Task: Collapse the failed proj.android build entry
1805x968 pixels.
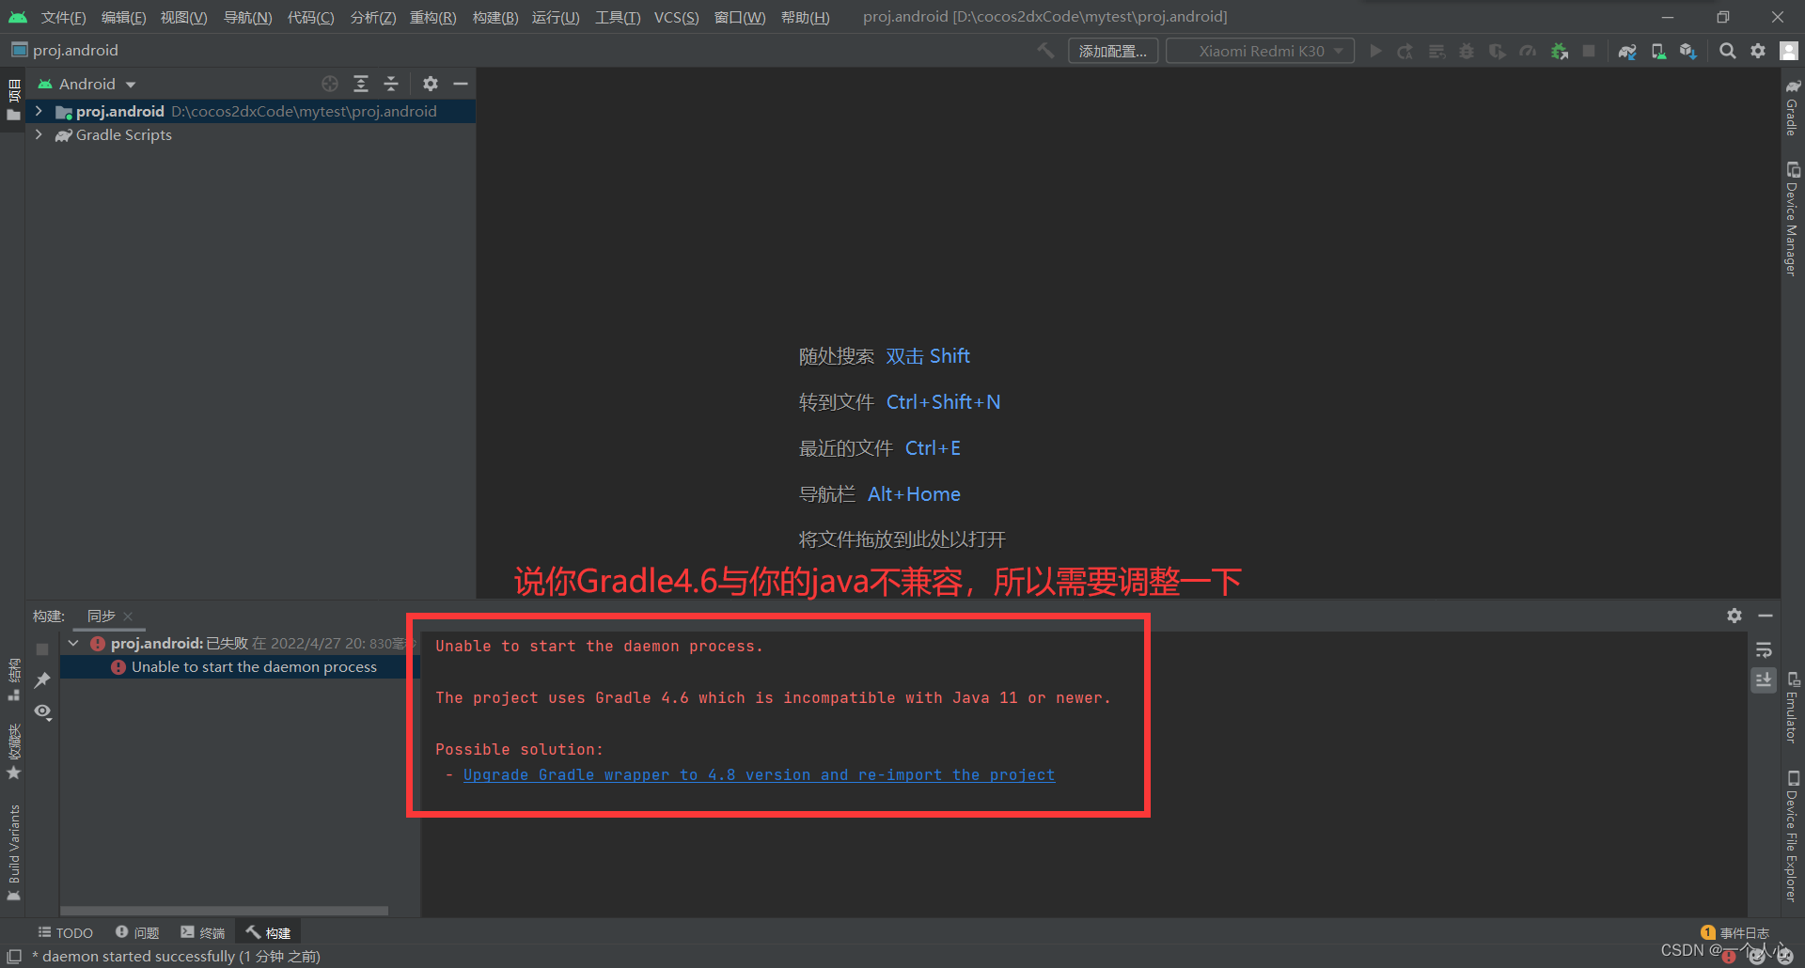Action: (73, 643)
